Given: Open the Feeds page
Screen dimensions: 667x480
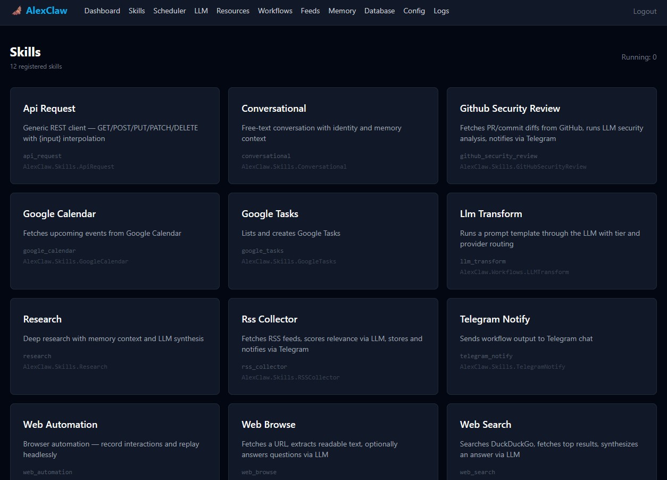Looking at the screenshot, I should click(x=310, y=11).
